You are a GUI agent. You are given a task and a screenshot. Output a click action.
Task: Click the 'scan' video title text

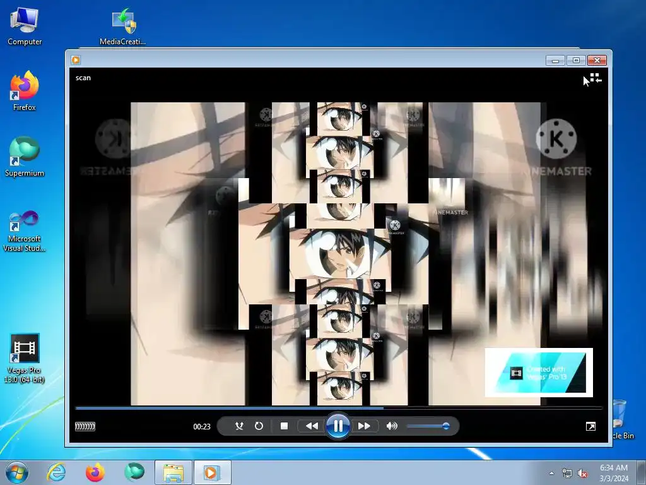click(83, 78)
